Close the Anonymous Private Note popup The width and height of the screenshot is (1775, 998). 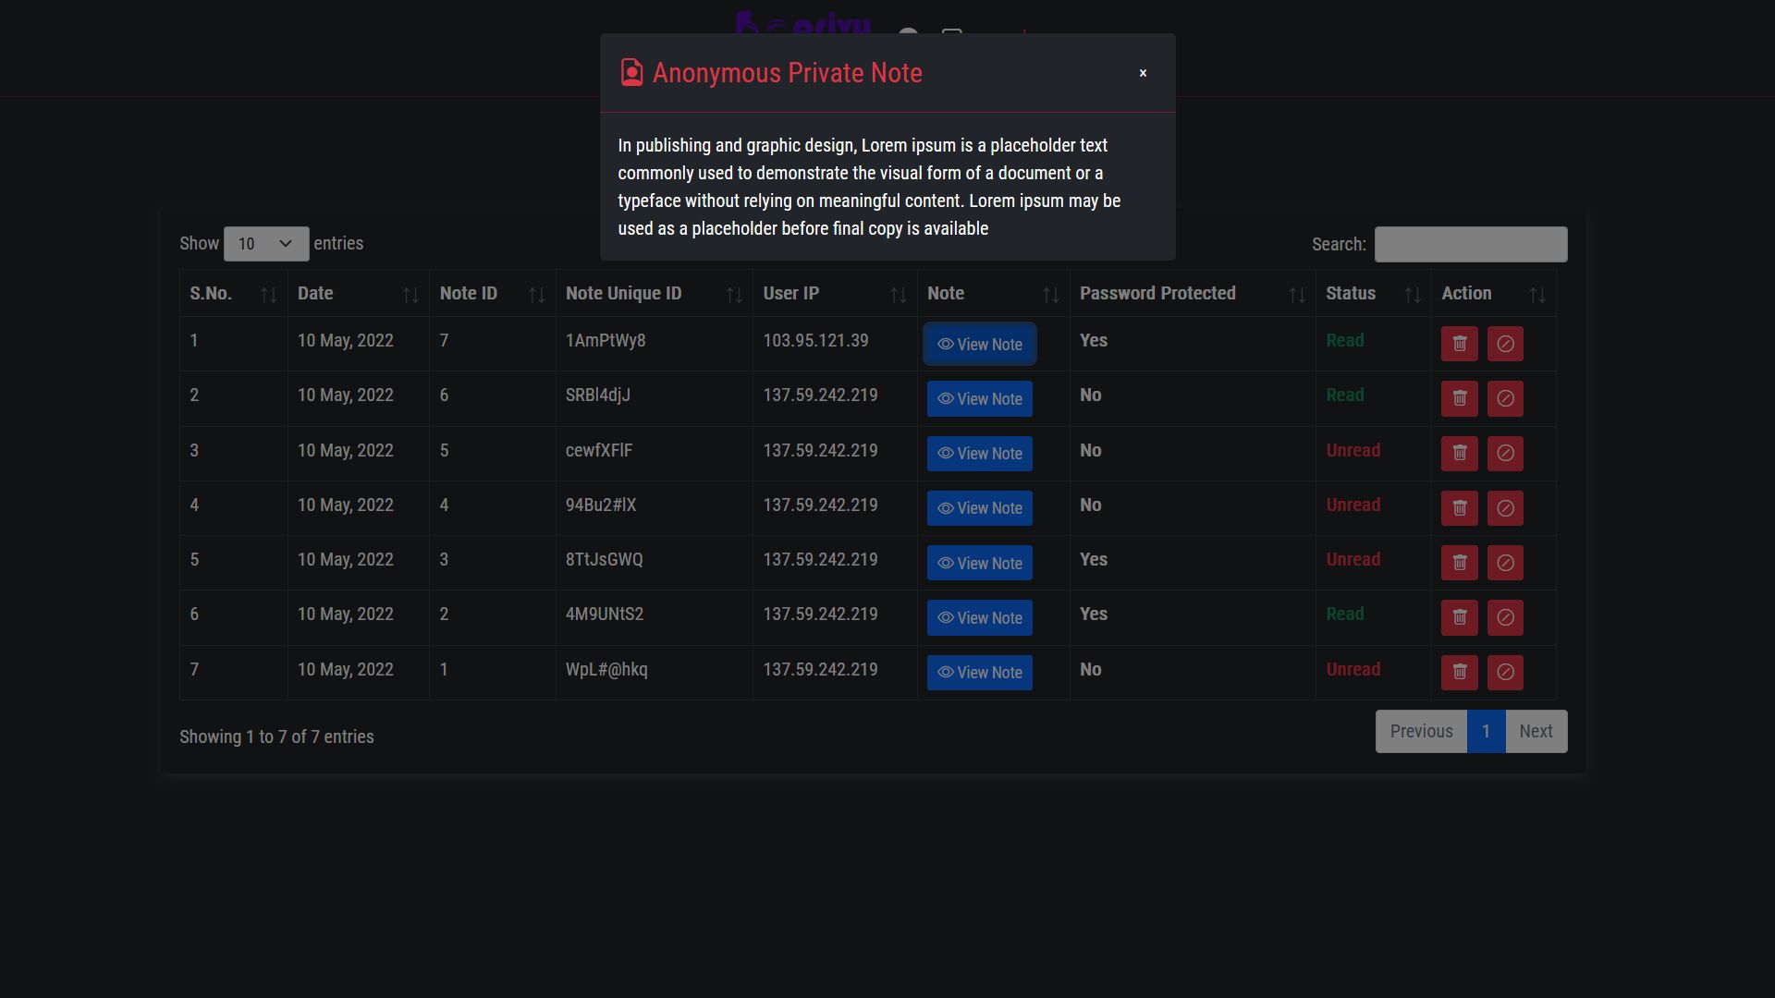pyautogui.click(x=1143, y=73)
